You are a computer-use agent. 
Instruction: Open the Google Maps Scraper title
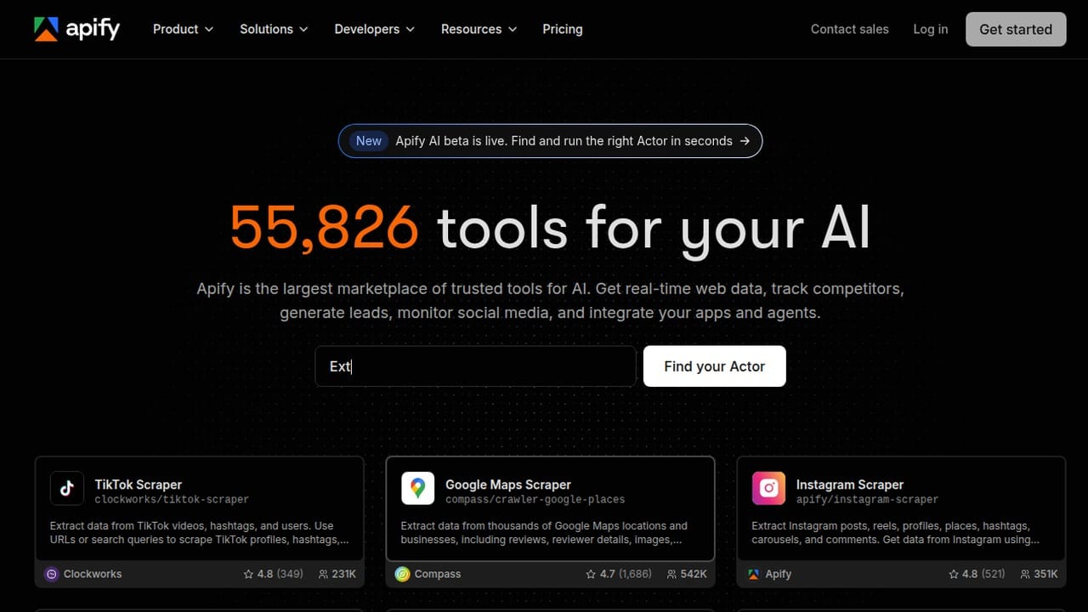pos(508,484)
